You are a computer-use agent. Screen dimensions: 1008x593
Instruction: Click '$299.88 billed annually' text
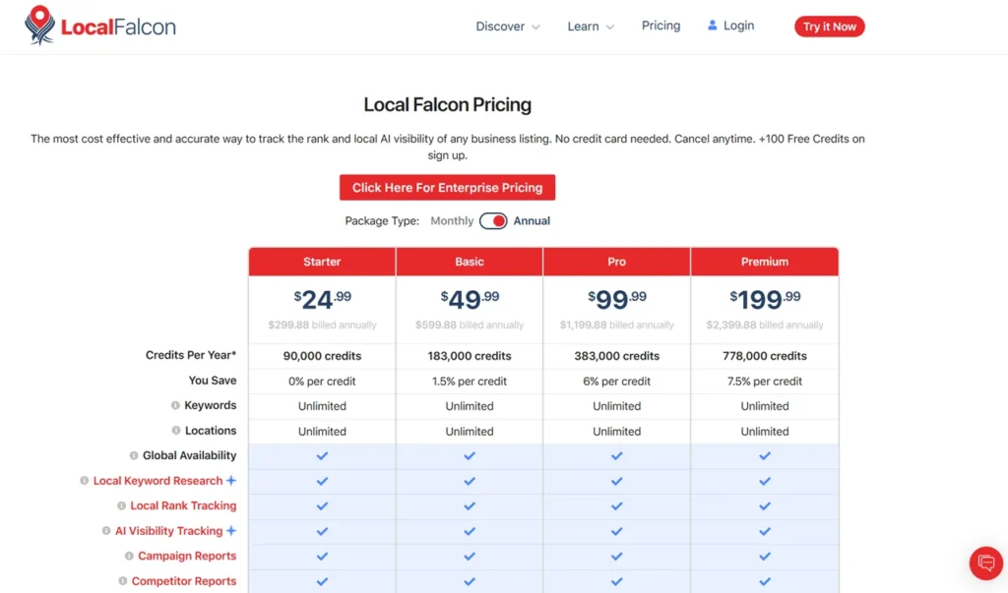pos(322,326)
